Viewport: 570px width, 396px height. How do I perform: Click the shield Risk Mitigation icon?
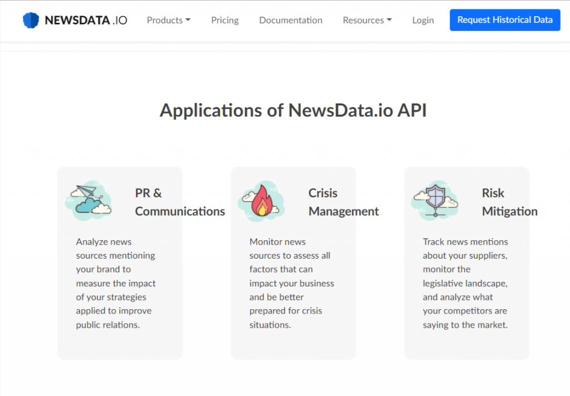coord(435,201)
